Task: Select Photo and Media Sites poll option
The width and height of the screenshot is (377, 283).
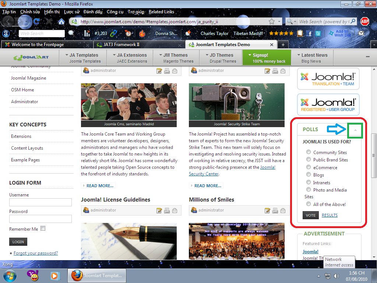Action: tap(308, 190)
